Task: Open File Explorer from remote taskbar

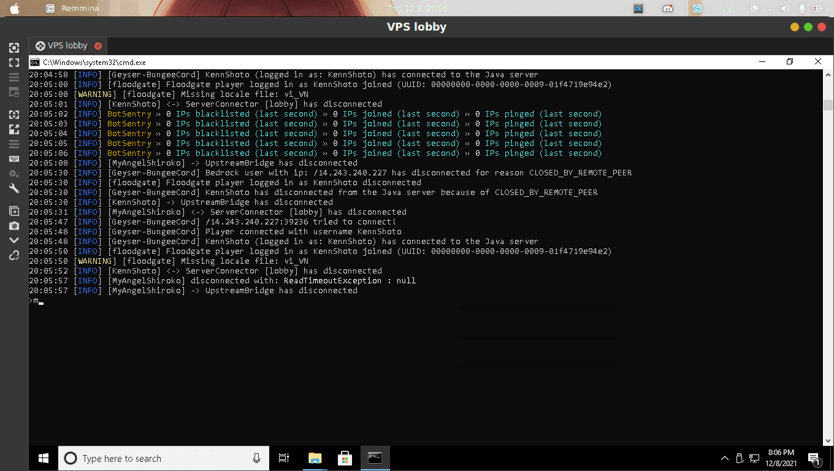Action: tap(315, 458)
